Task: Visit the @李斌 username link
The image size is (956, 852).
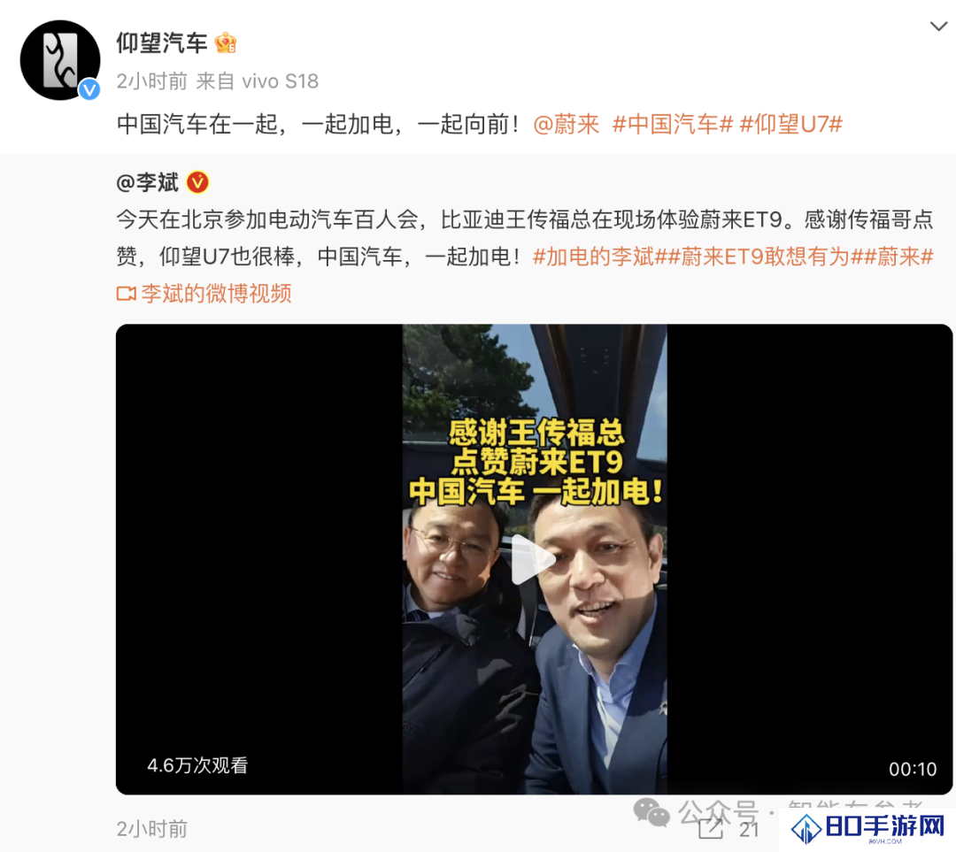Action: 148,182
